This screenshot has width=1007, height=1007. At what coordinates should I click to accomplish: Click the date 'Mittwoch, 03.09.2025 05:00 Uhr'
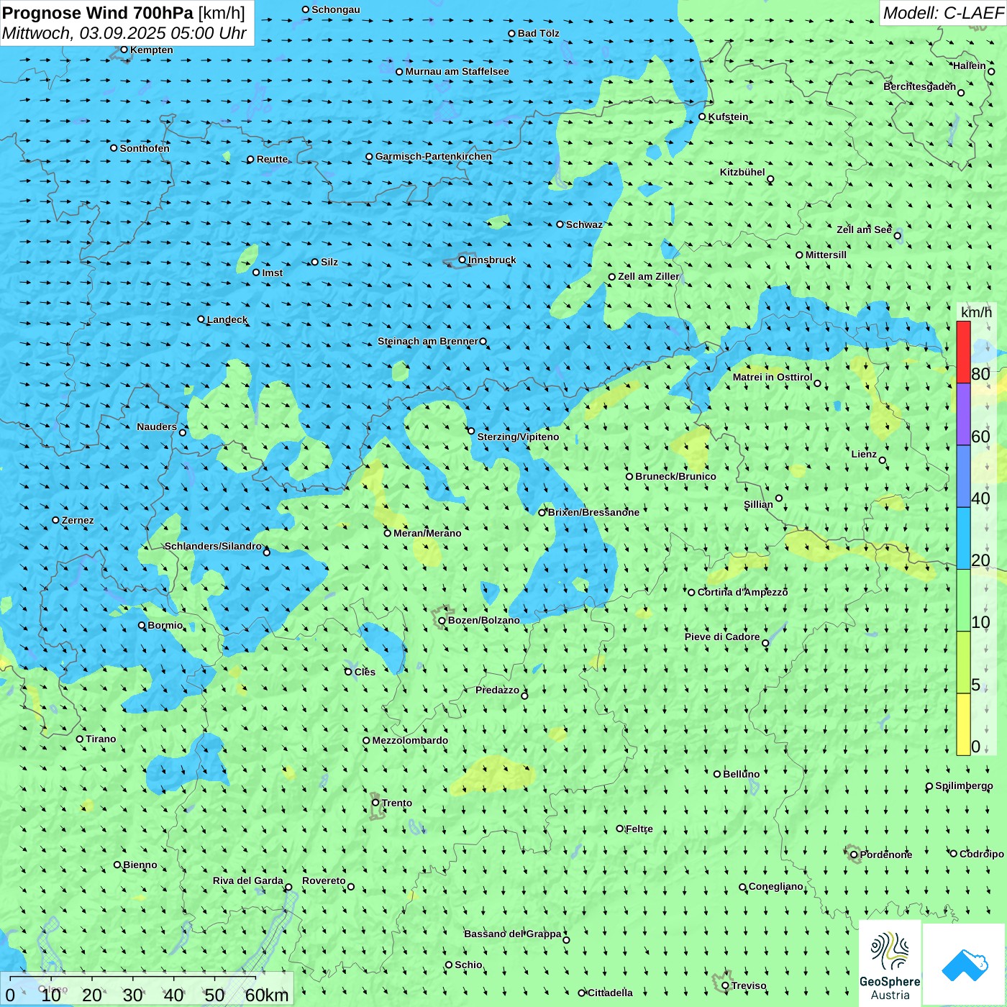point(124,33)
